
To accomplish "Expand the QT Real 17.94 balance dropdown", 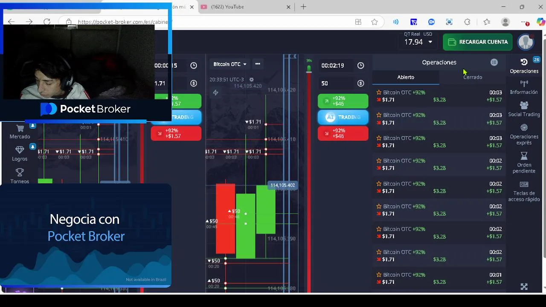I will pyautogui.click(x=418, y=42).
